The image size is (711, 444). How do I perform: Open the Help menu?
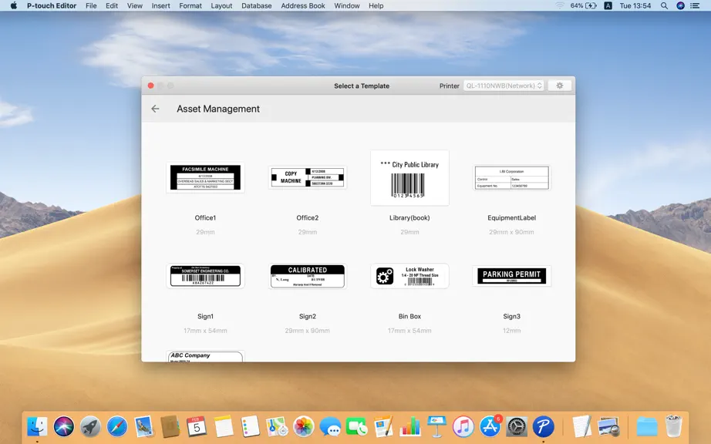[x=376, y=6]
